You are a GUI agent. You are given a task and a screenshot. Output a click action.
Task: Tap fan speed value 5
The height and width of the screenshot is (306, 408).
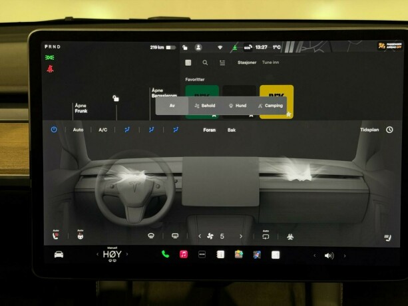coord(222,236)
